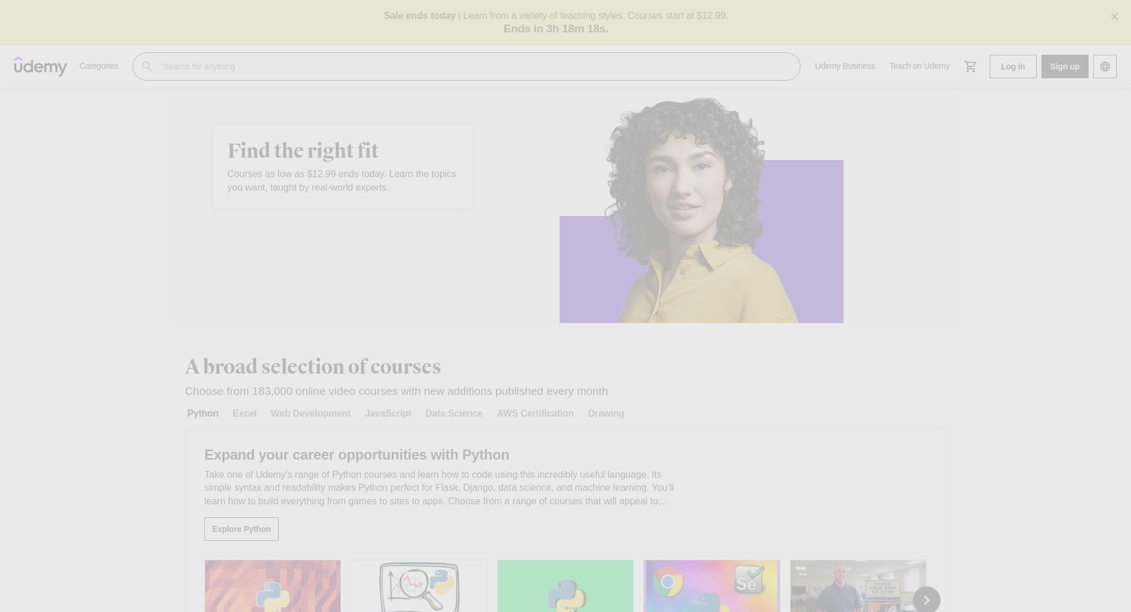Click the search magnifier icon

click(x=147, y=66)
